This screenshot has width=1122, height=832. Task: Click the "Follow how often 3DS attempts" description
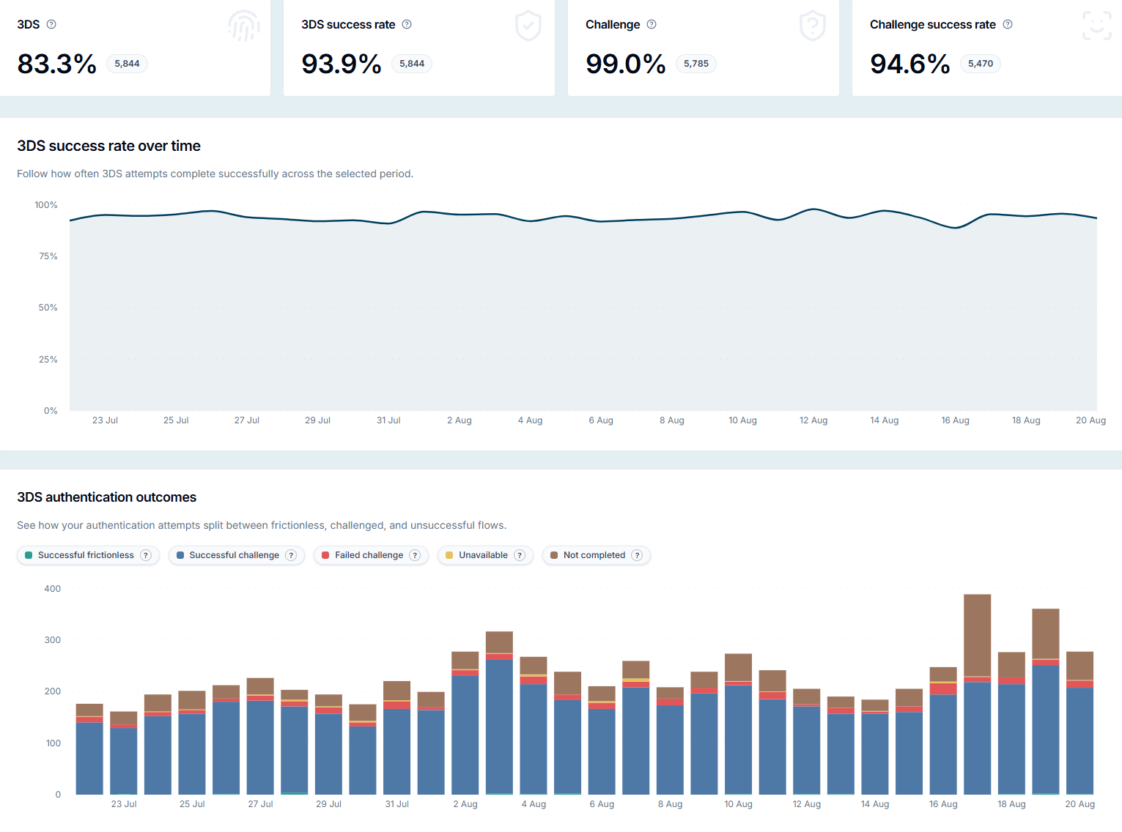[x=215, y=174]
